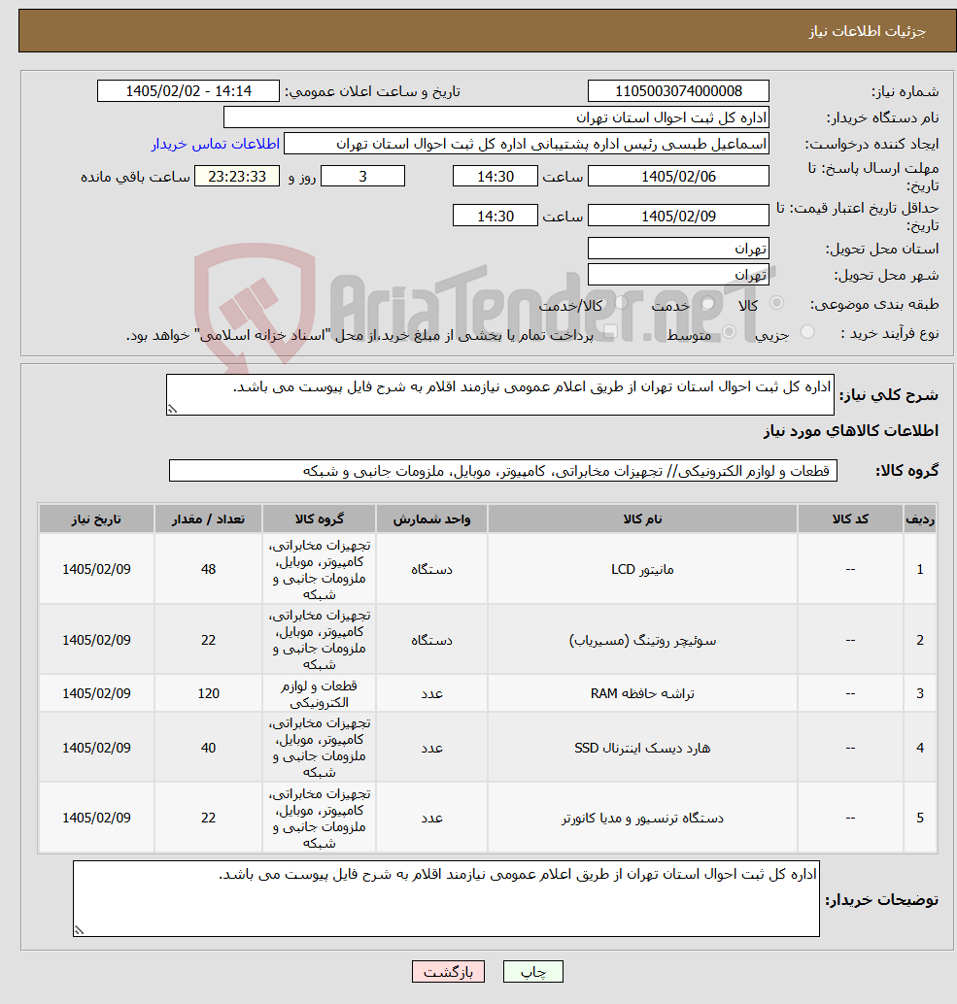The image size is (957, 1004).
Task: Click quantity 48 in the LCD monitor row
Action: tap(208, 569)
